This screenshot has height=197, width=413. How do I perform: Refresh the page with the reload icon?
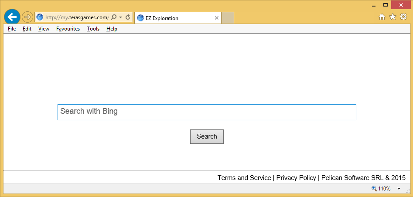click(x=128, y=17)
